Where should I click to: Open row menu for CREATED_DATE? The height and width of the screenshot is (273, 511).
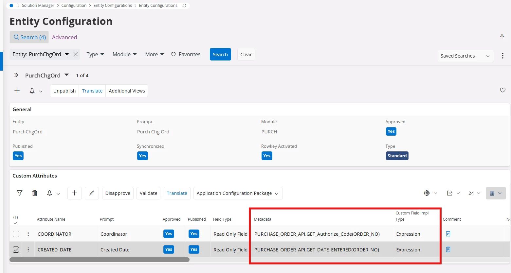coord(28,249)
